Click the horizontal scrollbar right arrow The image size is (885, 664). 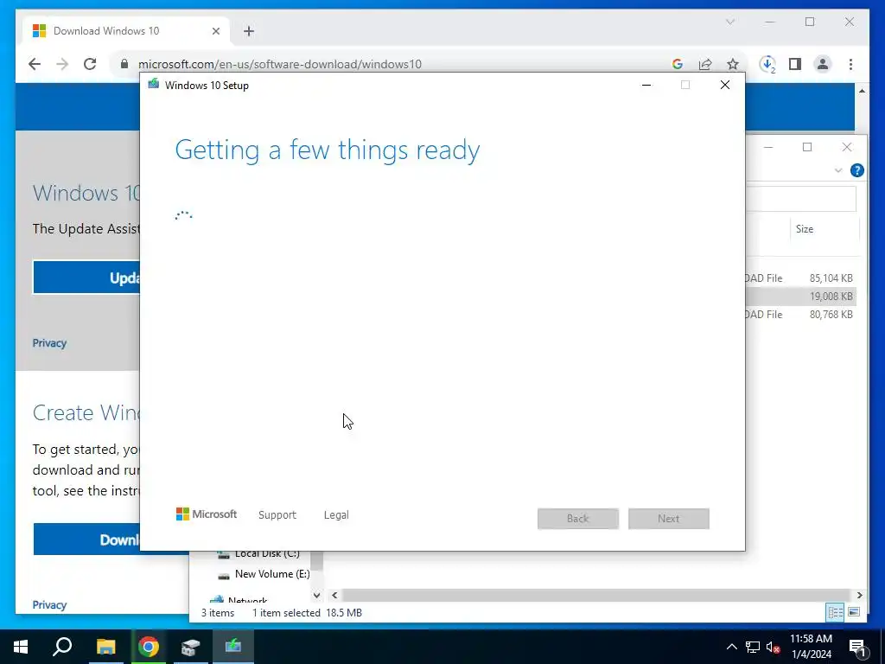click(x=859, y=595)
